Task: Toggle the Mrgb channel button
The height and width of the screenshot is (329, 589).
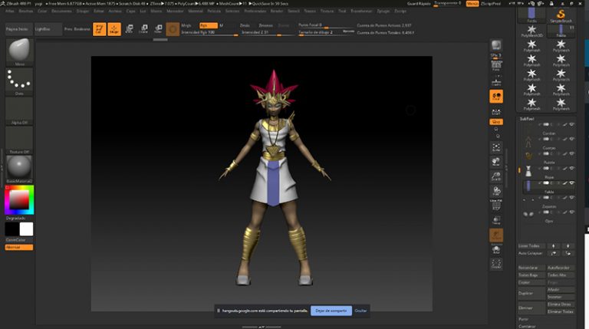Action: (x=186, y=25)
